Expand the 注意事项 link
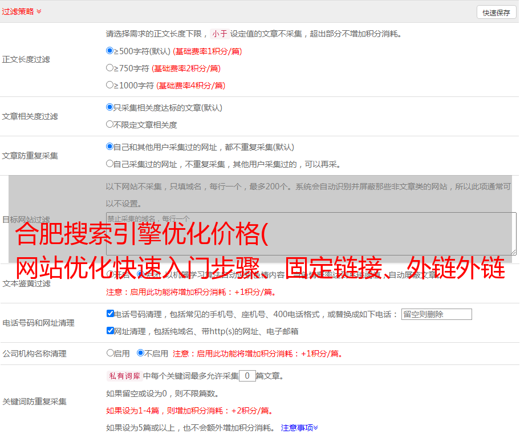520x438 pixels. click(x=299, y=427)
